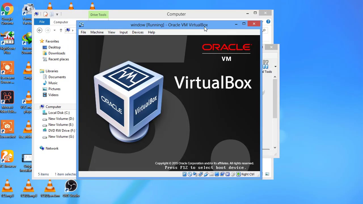This screenshot has width=363, height=204.
Task: Open Pictures library in navigation pane
Action: tap(54, 89)
